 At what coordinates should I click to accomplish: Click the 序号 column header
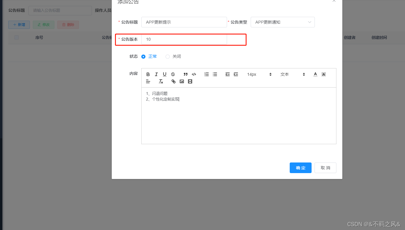39,37
